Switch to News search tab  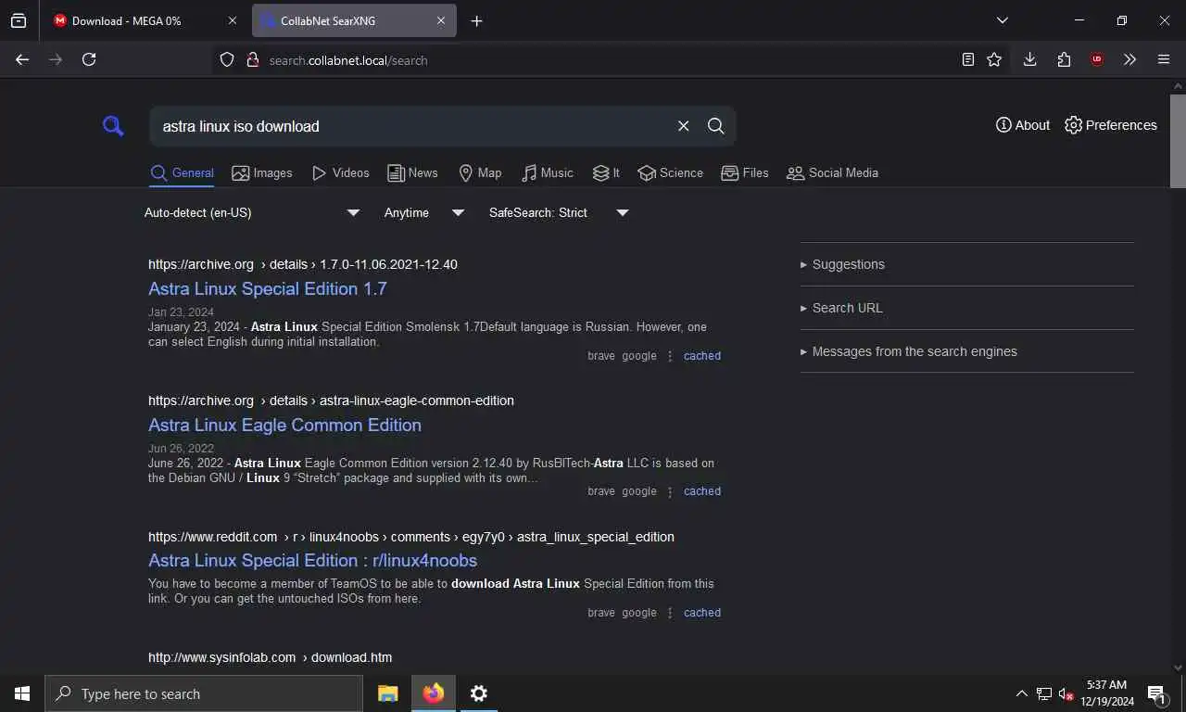[412, 173]
